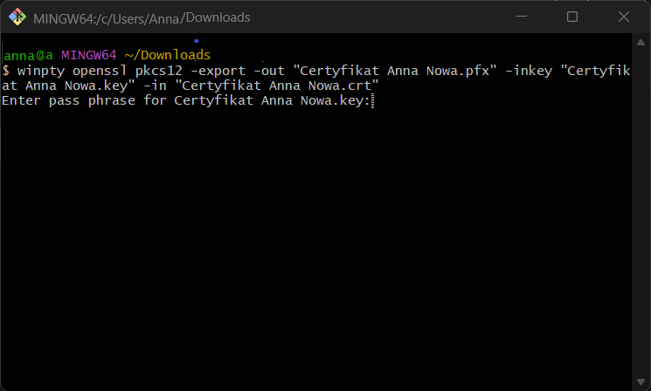Click the purple MINGW64 prompt label
The image size is (651, 391).
88,56
